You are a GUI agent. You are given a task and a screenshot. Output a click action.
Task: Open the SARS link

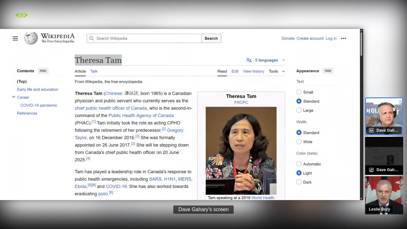click(155, 179)
